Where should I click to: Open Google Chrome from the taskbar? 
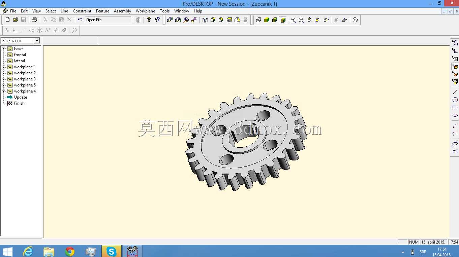70,251
